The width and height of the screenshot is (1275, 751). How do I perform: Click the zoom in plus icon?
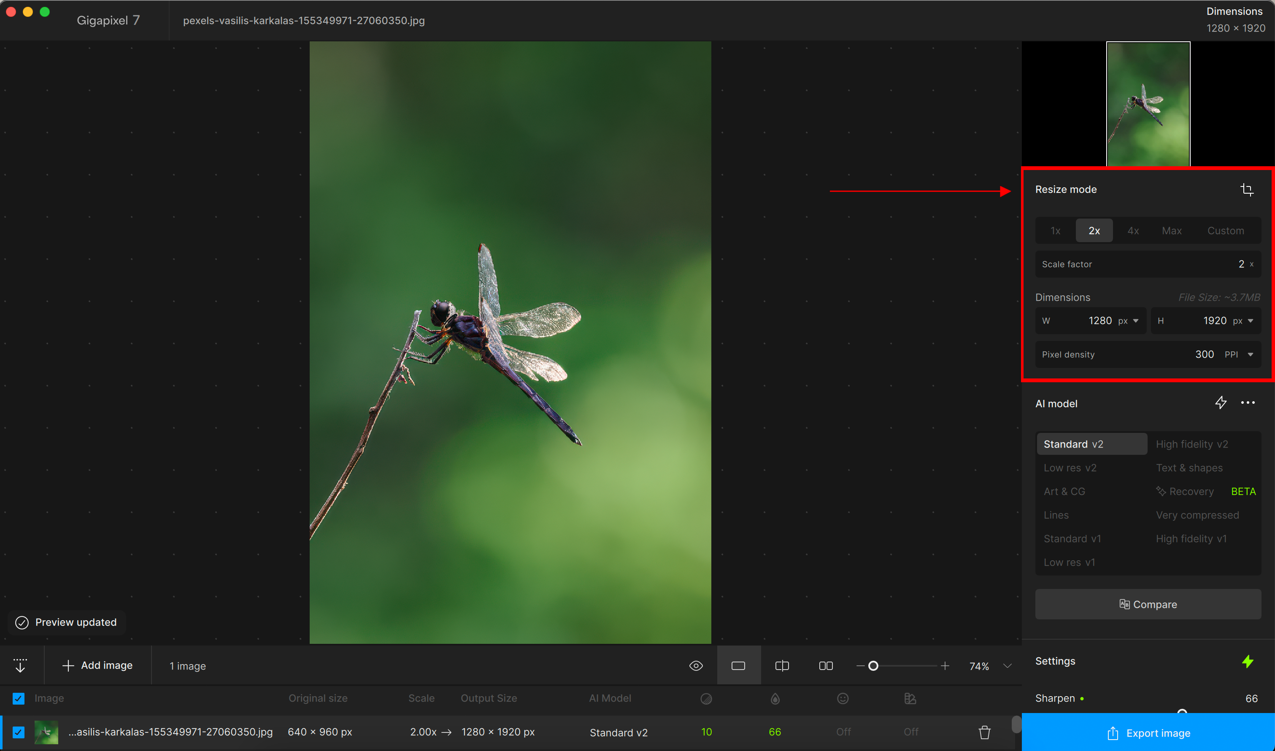pos(945,666)
